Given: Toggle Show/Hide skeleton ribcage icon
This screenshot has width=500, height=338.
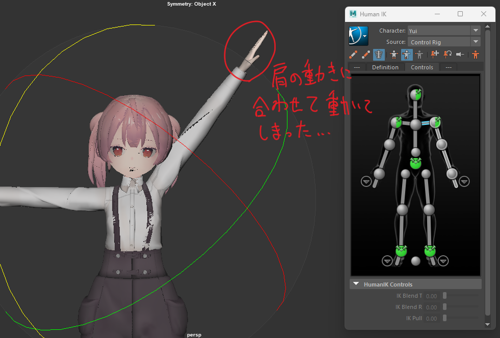Looking at the screenshot, I should coord(379,55).
